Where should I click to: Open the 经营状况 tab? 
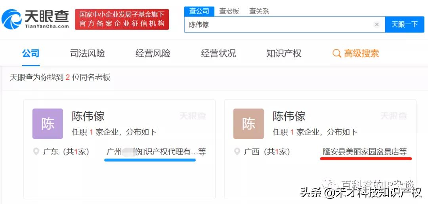218,53
